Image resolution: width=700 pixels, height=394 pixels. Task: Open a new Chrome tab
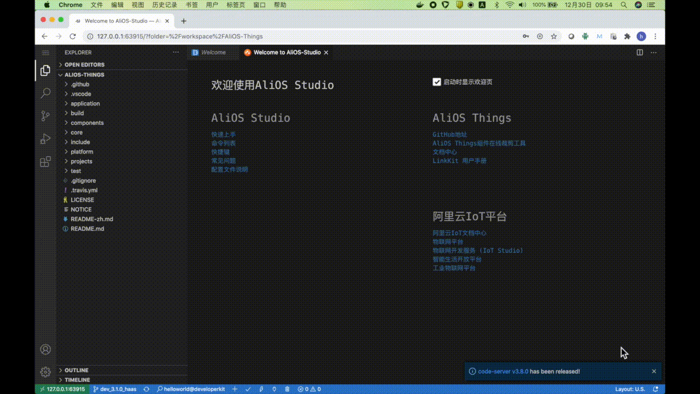(x=184, y=21)
